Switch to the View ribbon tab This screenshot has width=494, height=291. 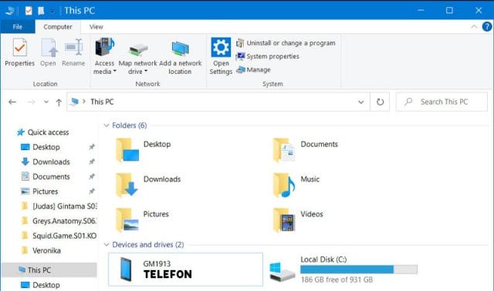point(96,27)
